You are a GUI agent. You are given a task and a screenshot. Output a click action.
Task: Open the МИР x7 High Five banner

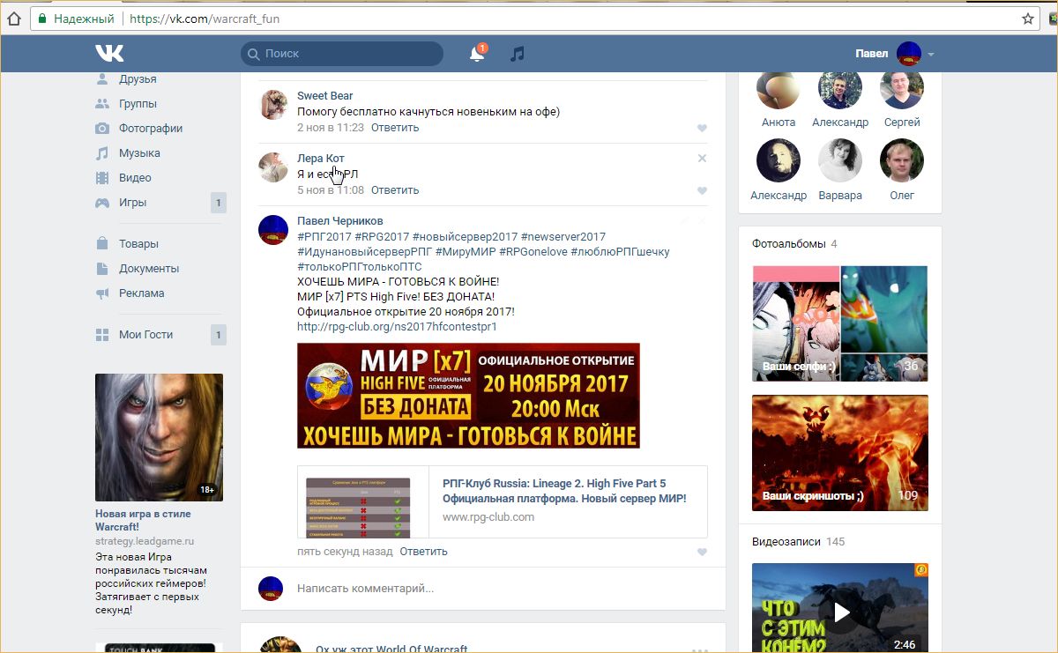click(468, 396)
